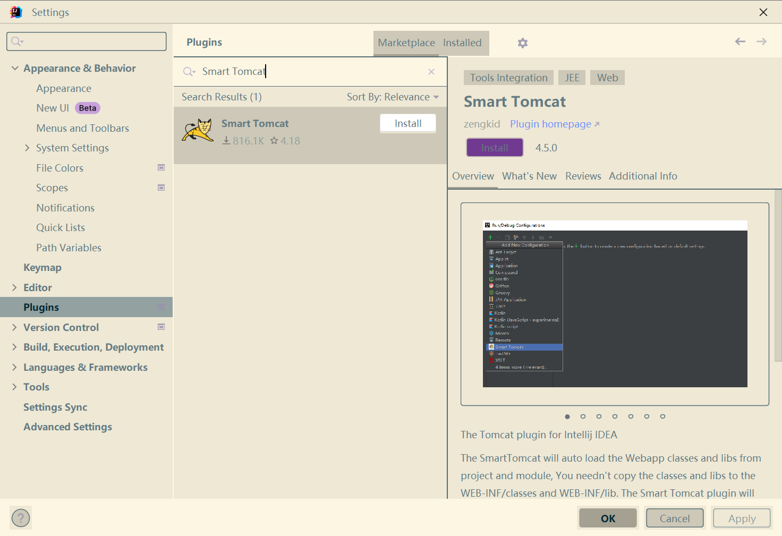Switch to the Marketplace tab

coord(406,43)
